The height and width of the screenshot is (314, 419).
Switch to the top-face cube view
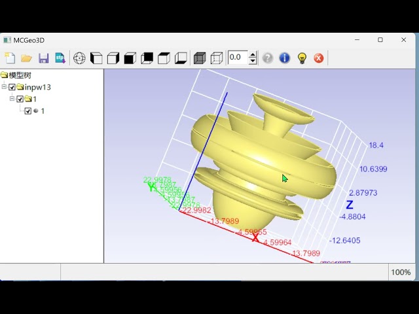[164, 58]
